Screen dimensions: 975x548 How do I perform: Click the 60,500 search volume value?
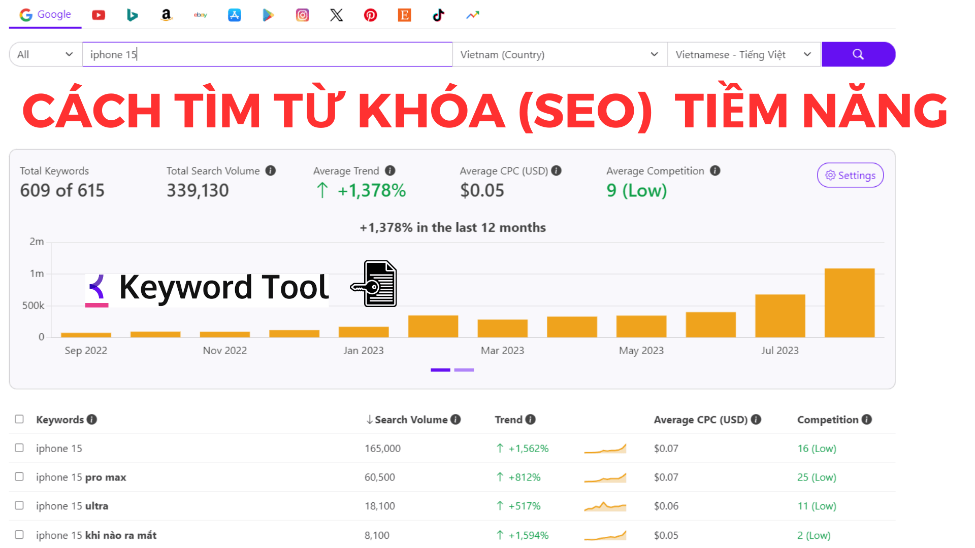coord(380,477)
